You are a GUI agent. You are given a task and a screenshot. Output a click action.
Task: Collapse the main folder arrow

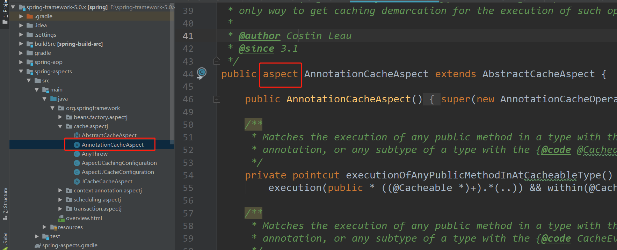click(37, 90)
